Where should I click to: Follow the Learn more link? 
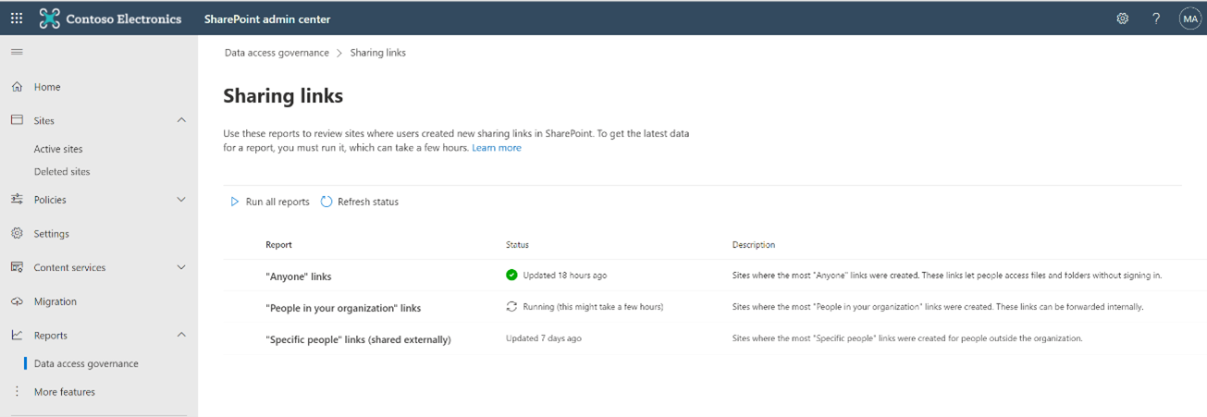pyautogui.click(x=497, y=148)
